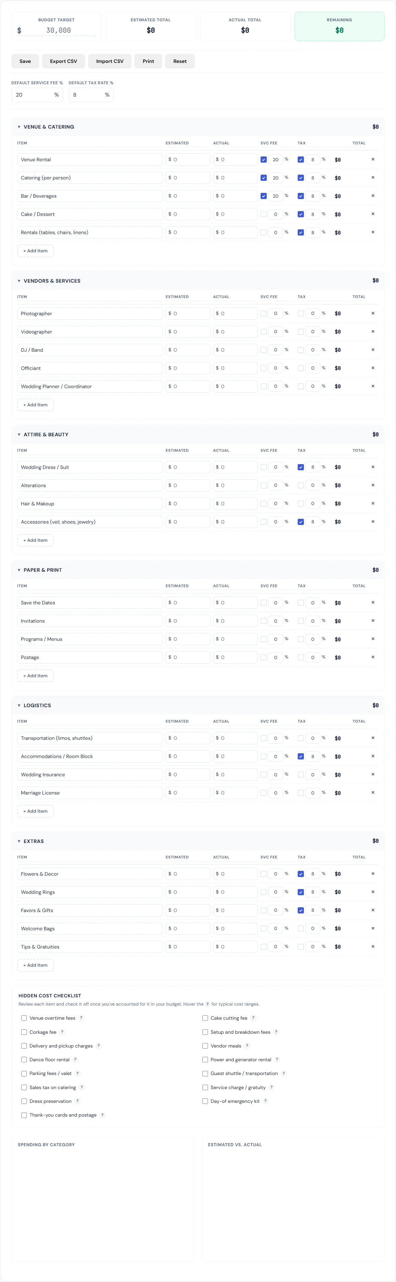Enable tax on the Photographer row
The height and width of the screenshot is (1282, 396).
click(300, 314)
